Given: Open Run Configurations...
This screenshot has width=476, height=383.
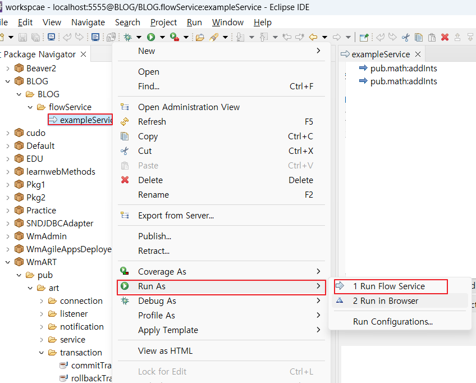Looking at the screenshot, I should [400, 321].
